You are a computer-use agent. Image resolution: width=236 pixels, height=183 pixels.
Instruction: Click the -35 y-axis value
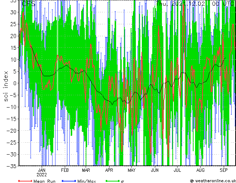click(12, 166)
